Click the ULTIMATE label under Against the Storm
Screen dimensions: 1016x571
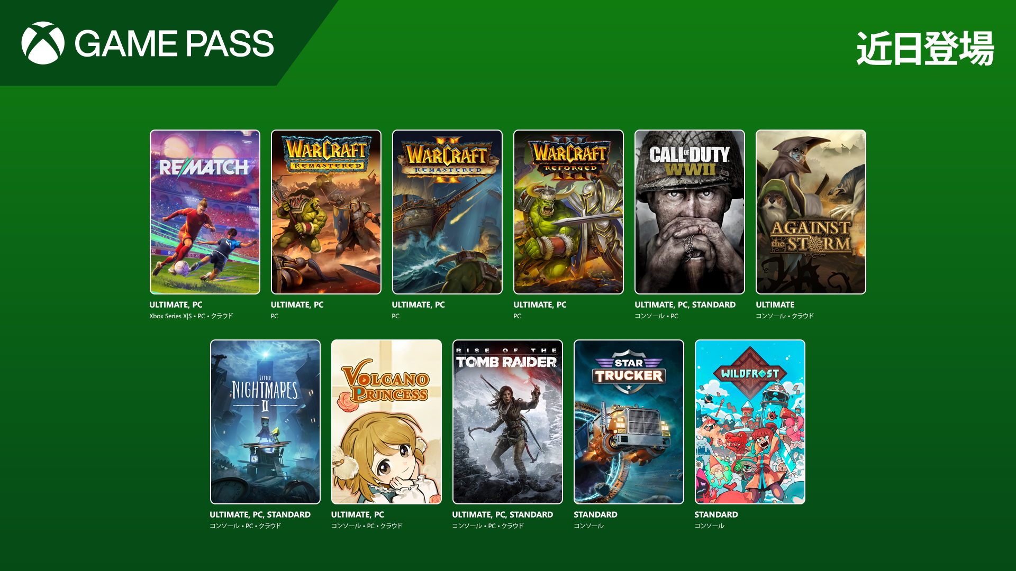point(775,305)
